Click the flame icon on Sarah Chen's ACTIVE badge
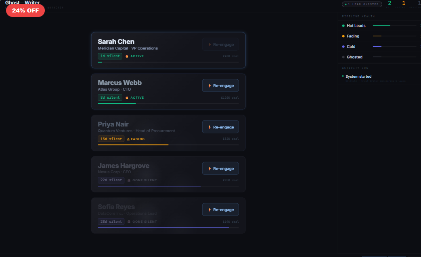This screenshot has width=421, height=257. tap(127, 56)
